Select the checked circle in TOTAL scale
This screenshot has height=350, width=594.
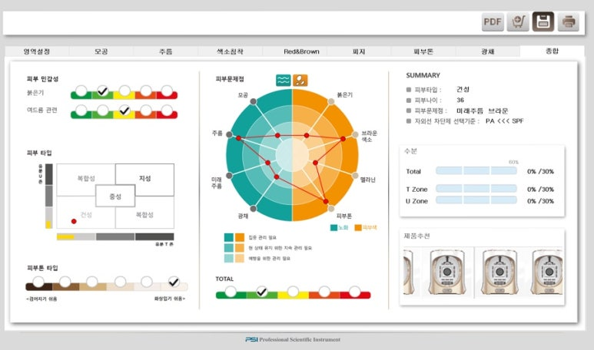click(x=262, y=291)
